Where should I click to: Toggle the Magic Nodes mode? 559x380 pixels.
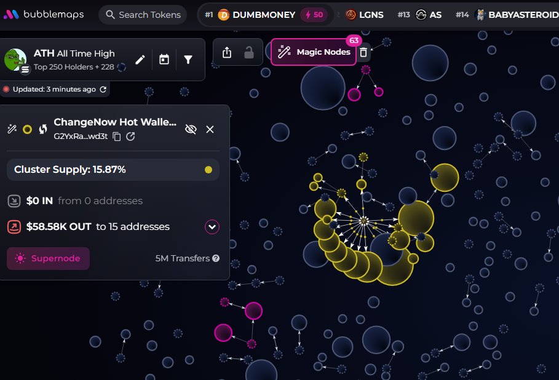[x=314, y=52]
